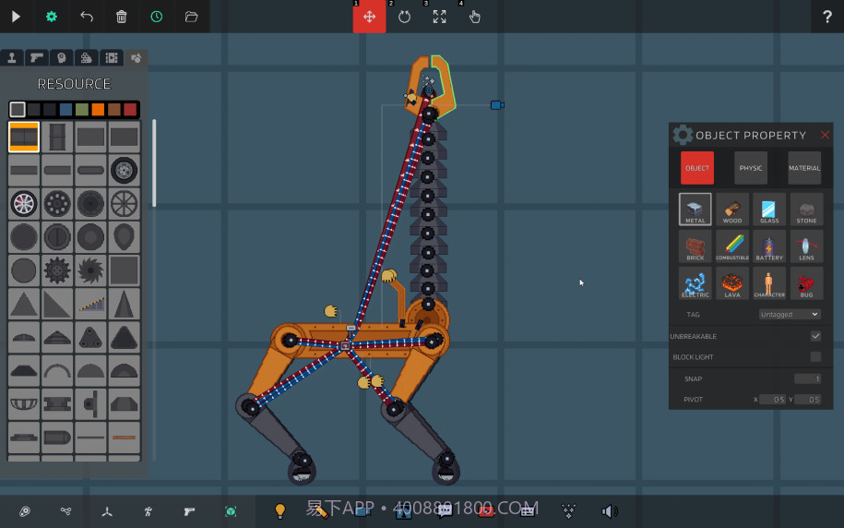Choose the STONE object type

(806, 209)
